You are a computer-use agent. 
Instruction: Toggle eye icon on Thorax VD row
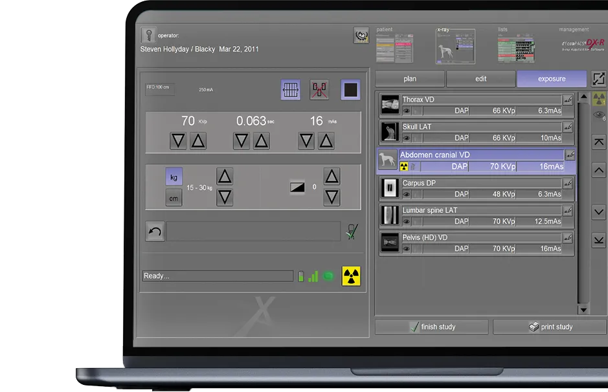coord(407,111)
